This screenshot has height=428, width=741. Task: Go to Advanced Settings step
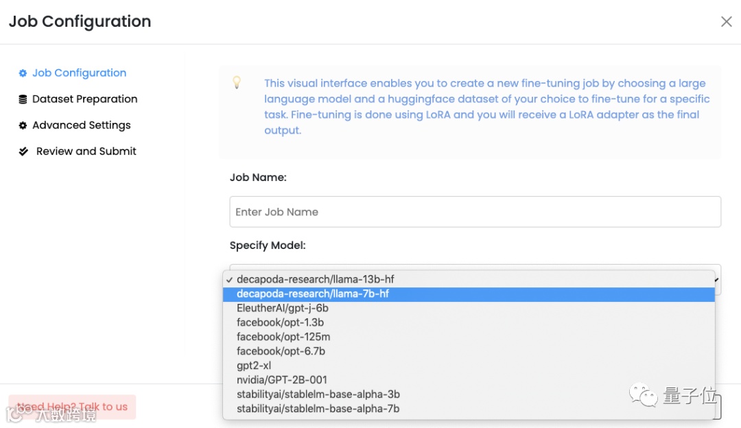tap(81, 126)
